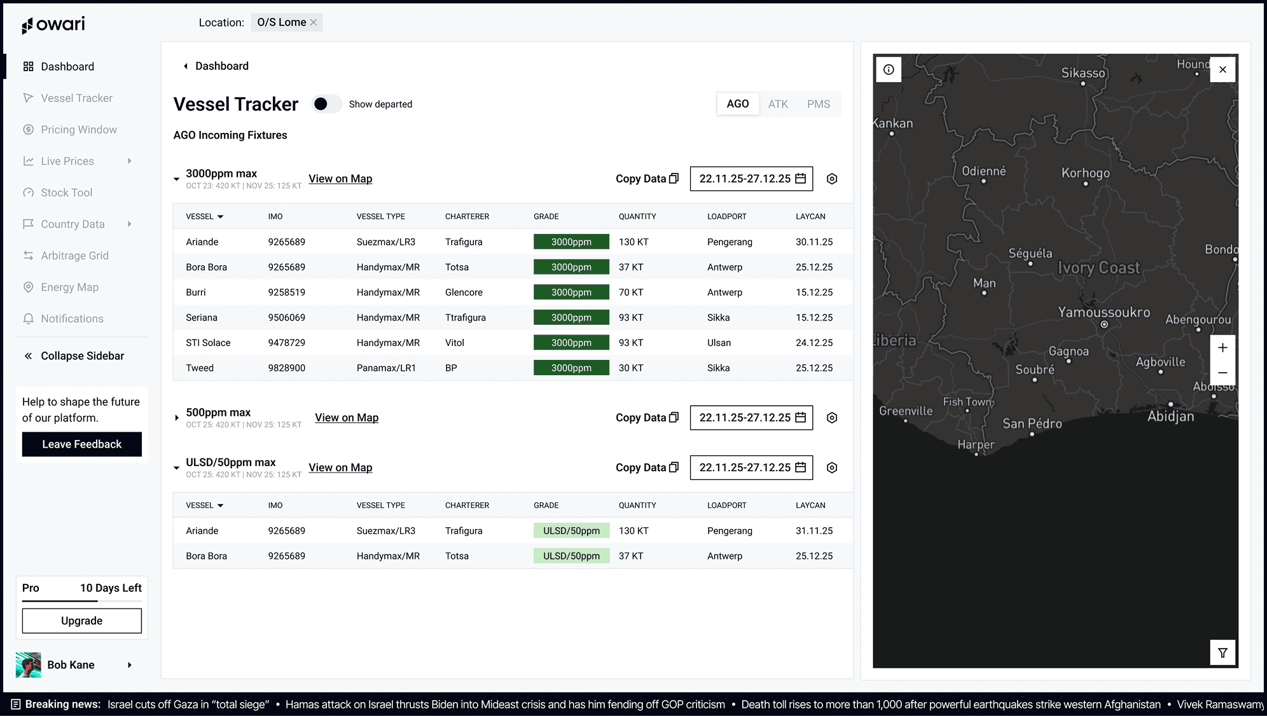Open the map filter funnel icon
Image resolution: width=1267 pixels, height=716 pixels.
click(1222, 652)
